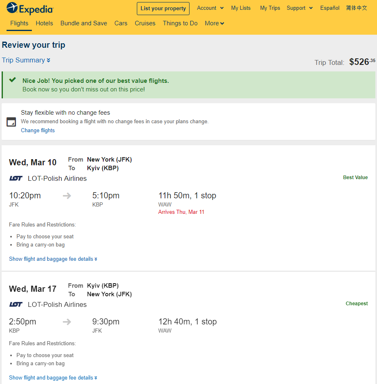The height and width of the screenshot is (384, 377).
Task: Switch to the Hotels tab
Action: click(45, 23)
